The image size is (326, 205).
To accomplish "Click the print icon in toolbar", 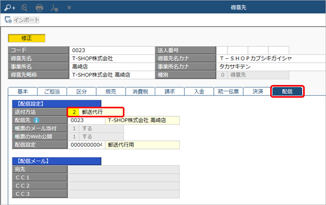I will (x=39, y=7).
